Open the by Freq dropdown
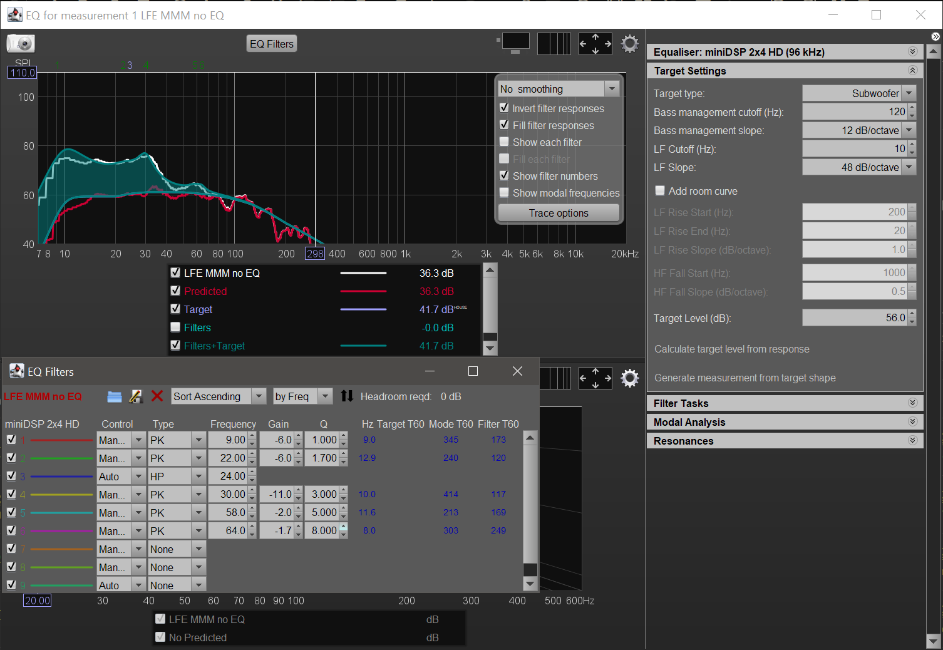This screenshot has height=650, width=943. 325,396
